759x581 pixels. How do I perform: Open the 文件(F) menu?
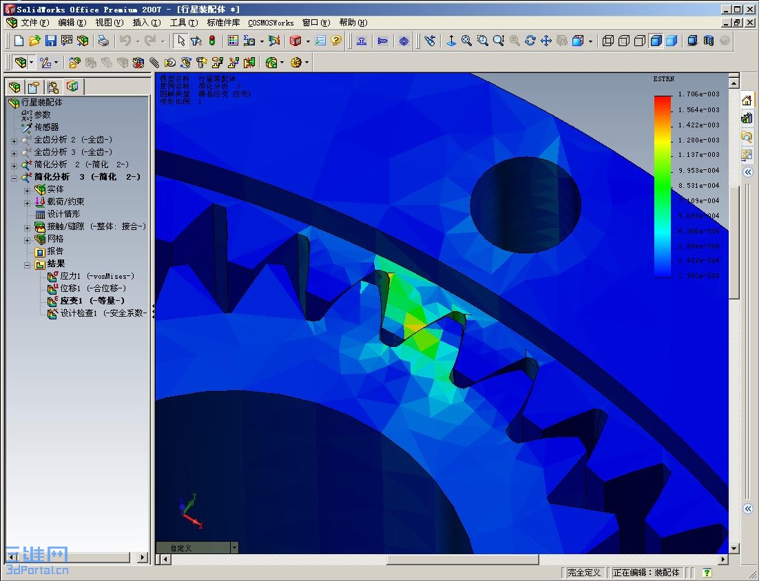point(34,23)
